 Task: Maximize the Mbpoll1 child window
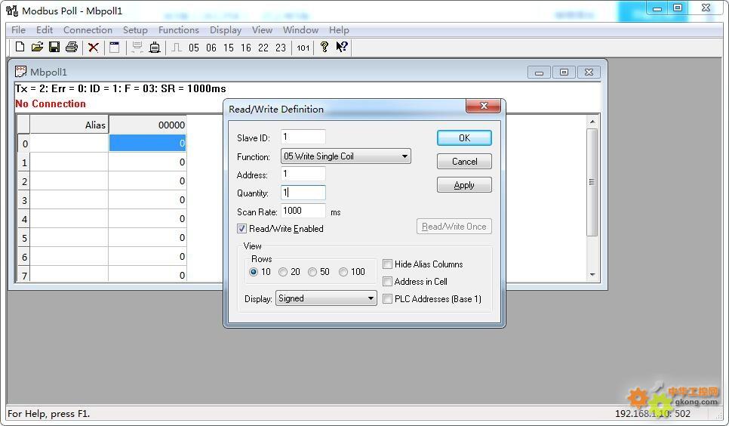coord(564,73)
